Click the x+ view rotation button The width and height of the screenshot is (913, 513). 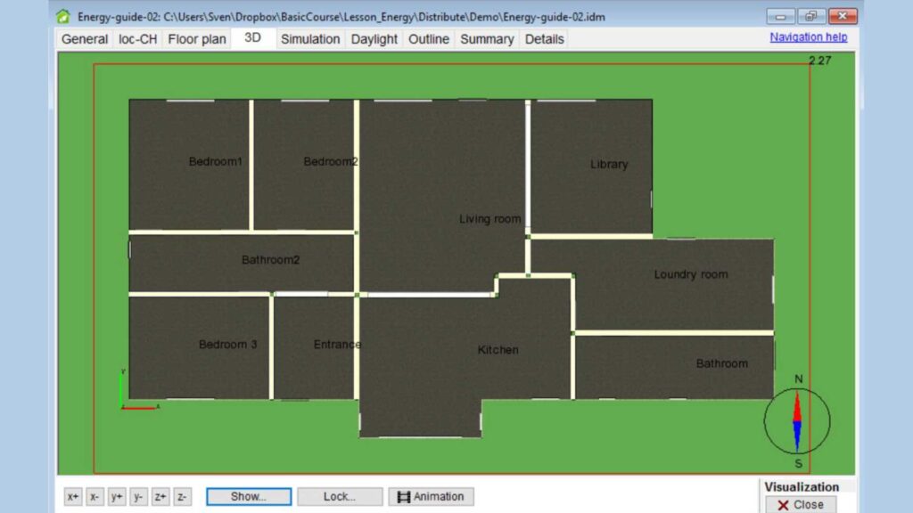pos(73,497)
